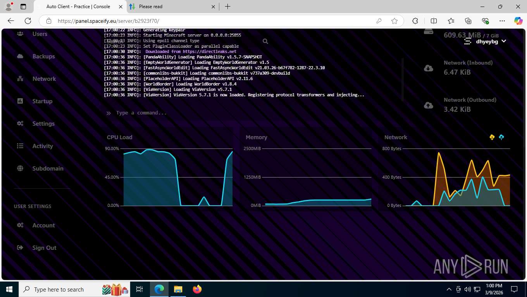Open Browser essentials heart icon

(485, 21)
